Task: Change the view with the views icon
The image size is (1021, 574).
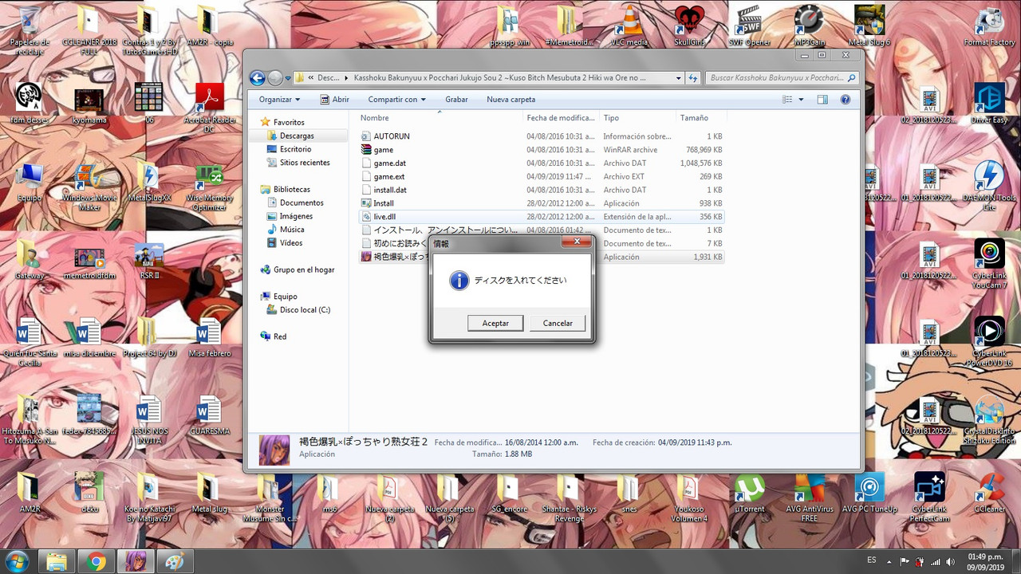Action: 788,100
